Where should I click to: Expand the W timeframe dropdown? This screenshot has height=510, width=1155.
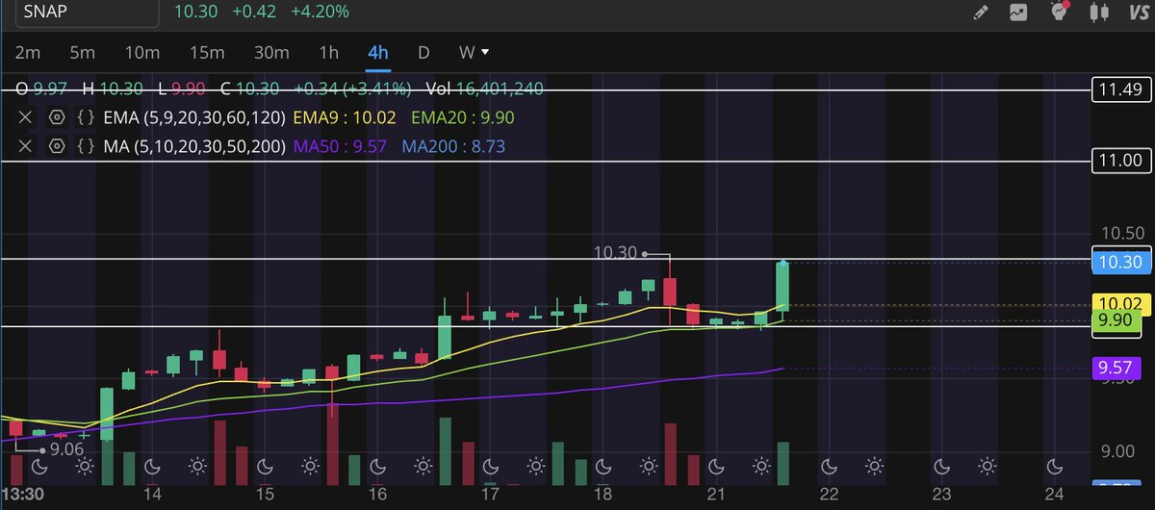474,52
